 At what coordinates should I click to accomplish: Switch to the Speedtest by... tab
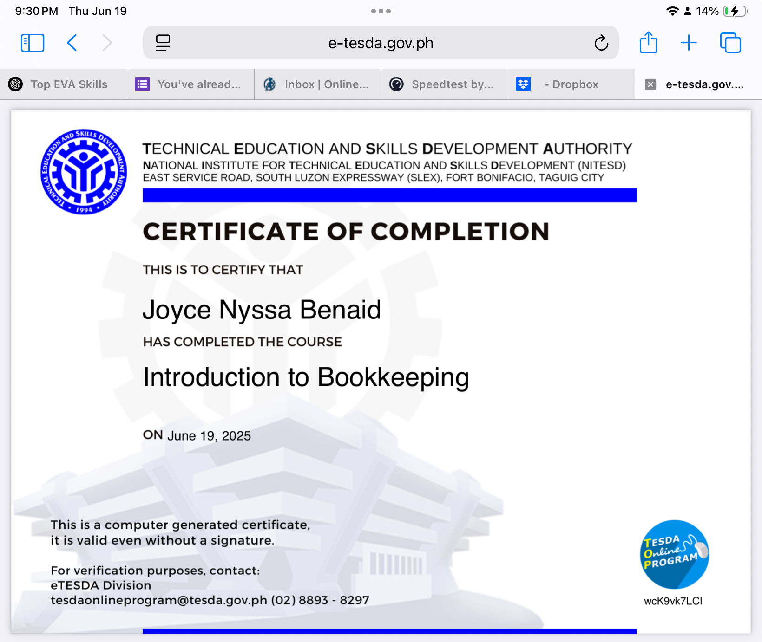[x=445, y=84]
